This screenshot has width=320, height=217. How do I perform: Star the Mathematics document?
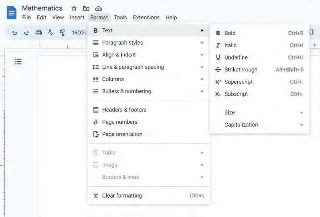(74, 8)
